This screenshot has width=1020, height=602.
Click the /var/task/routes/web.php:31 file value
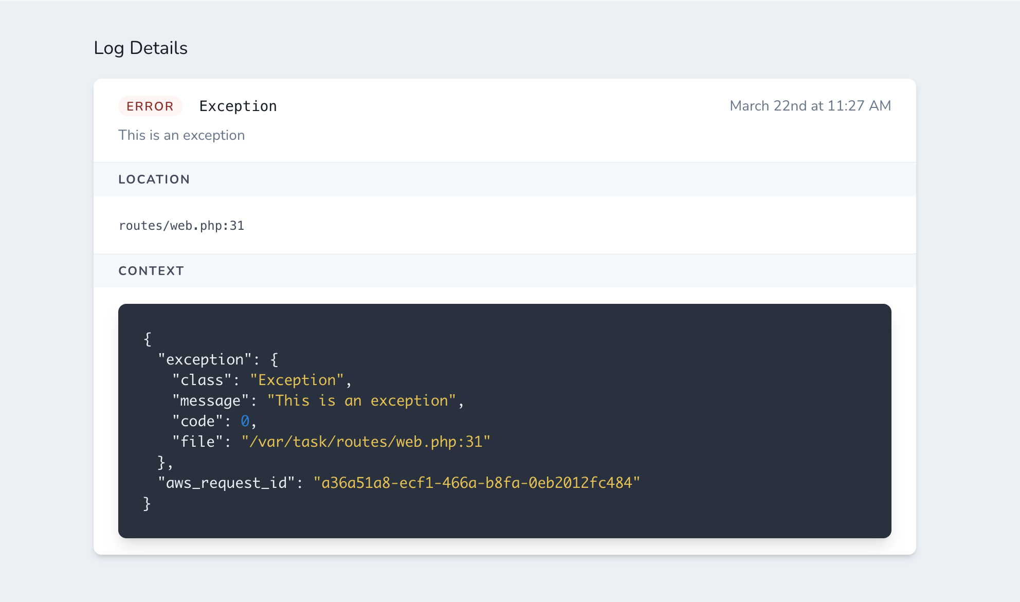(366, 442)
